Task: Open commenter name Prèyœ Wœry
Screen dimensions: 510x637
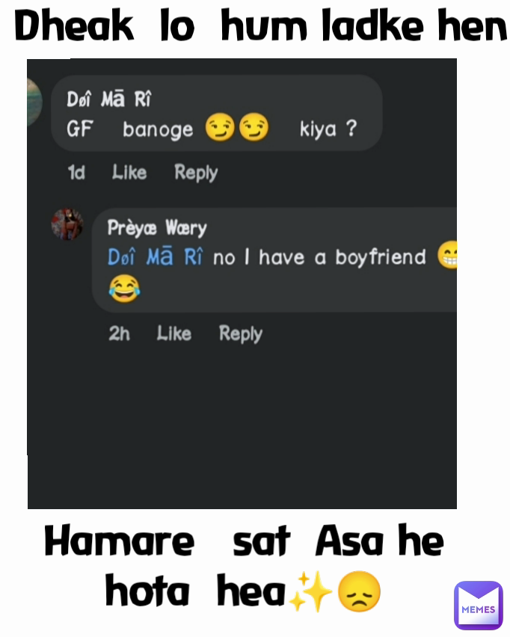Action: [x=157, y=228]
